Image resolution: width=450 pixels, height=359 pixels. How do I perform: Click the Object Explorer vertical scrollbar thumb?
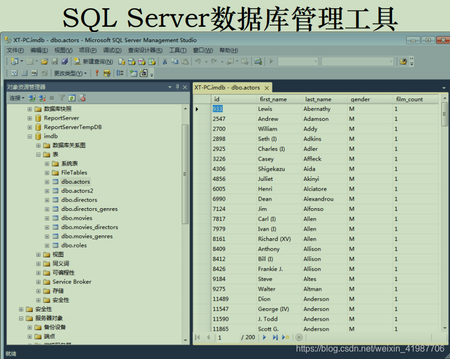coord(185,174)
